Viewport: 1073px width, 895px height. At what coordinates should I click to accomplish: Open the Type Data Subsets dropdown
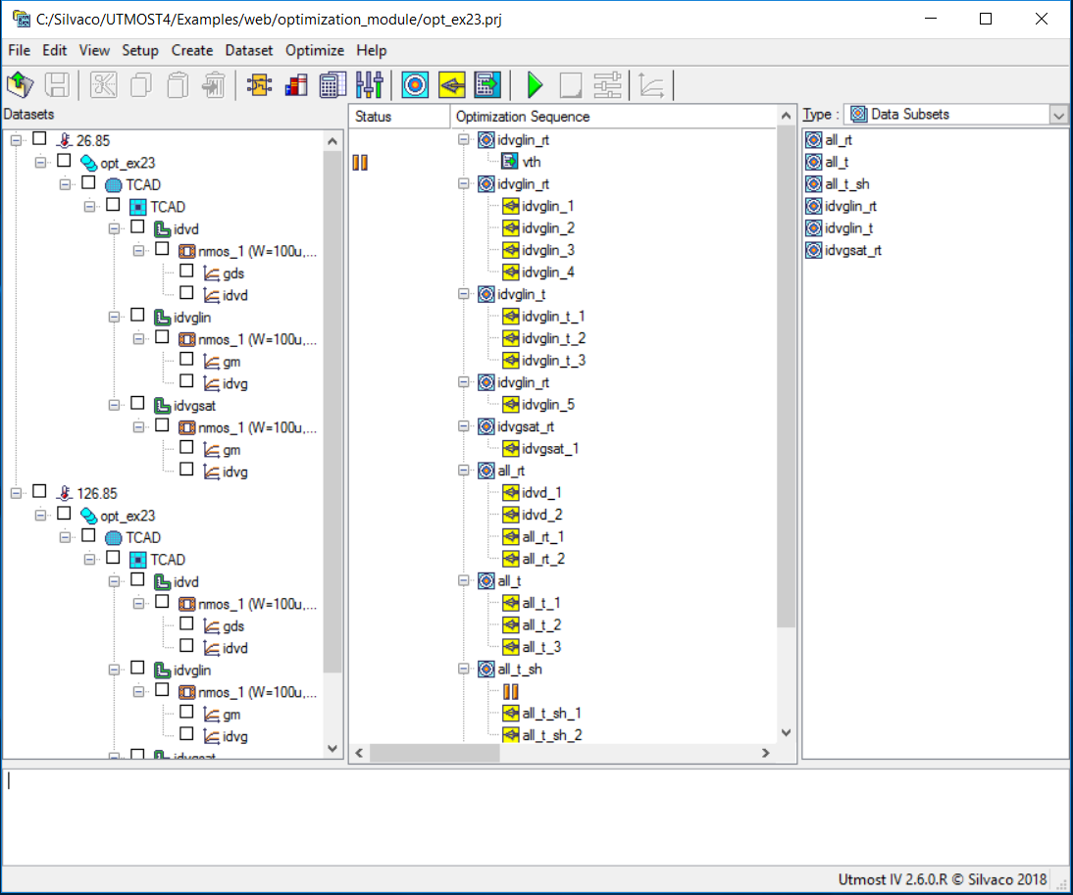click(x=1058, y=115)
